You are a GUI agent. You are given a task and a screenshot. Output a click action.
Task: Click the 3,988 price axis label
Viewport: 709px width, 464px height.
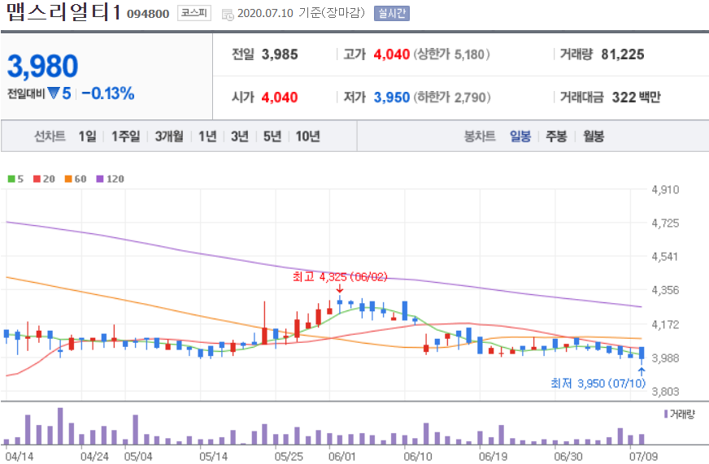point(665,358)
